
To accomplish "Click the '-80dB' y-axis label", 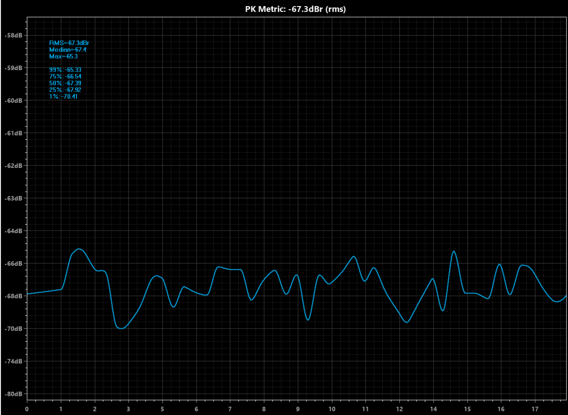I will point(13,394).
